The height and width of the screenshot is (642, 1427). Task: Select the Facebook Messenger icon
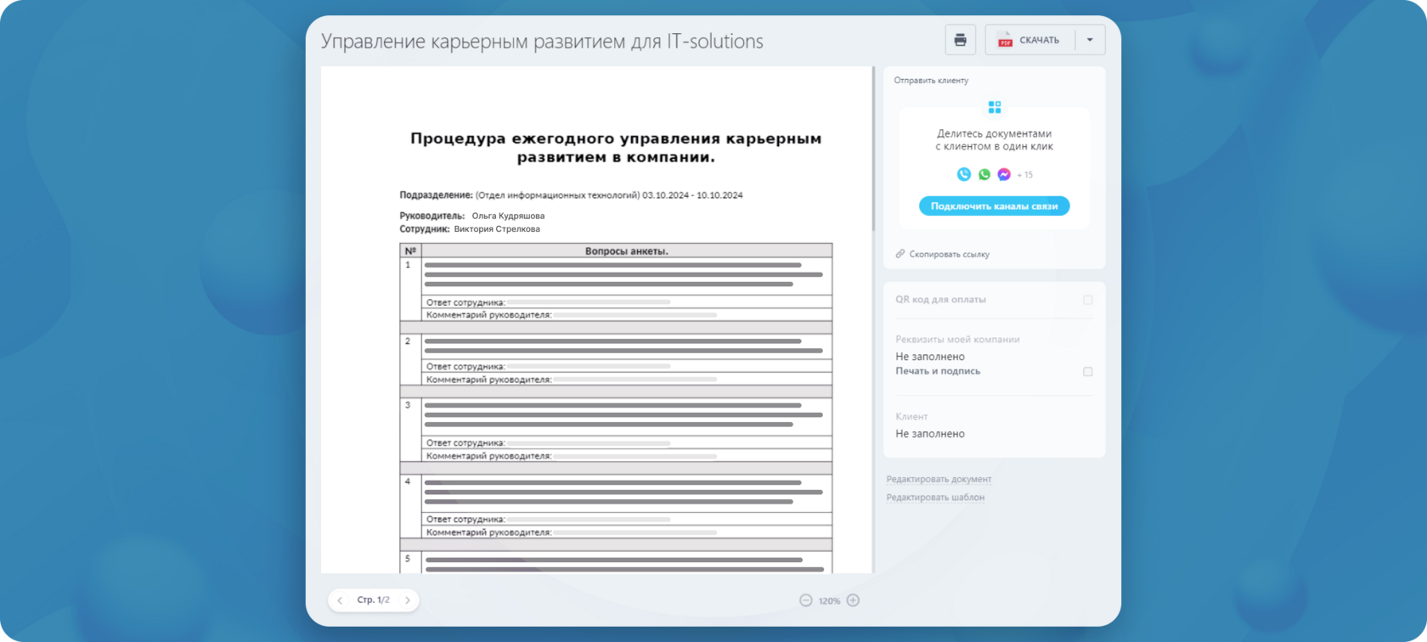[x=1004, y=174]
